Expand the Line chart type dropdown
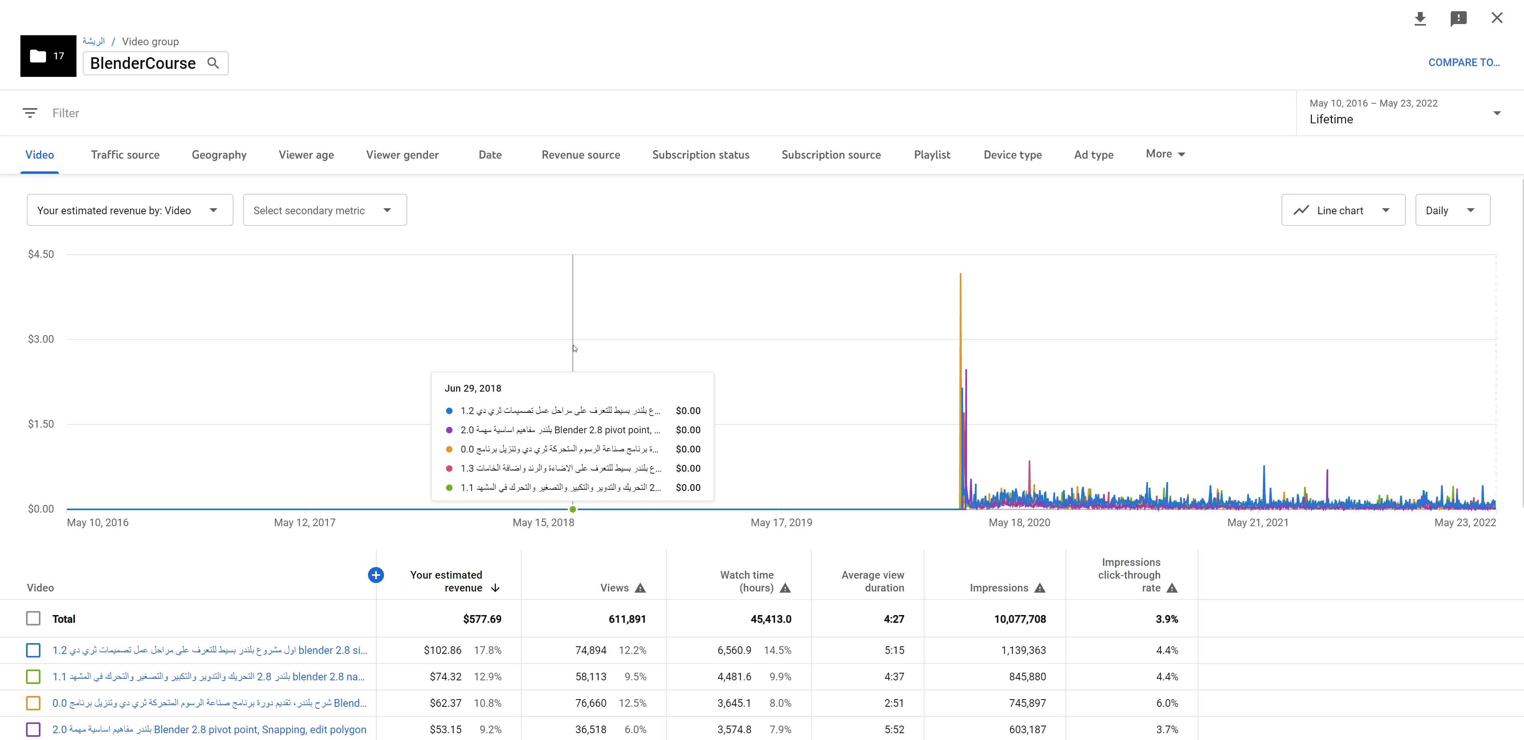Screen dimensions: 1524x740 tap(1343, 210)
